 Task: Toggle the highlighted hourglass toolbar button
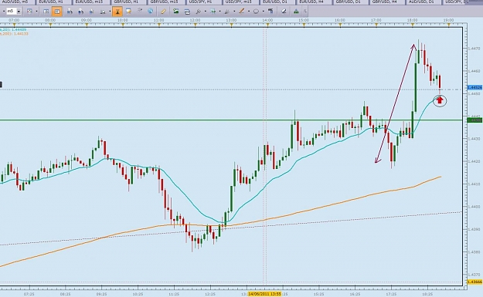(117, 12)
